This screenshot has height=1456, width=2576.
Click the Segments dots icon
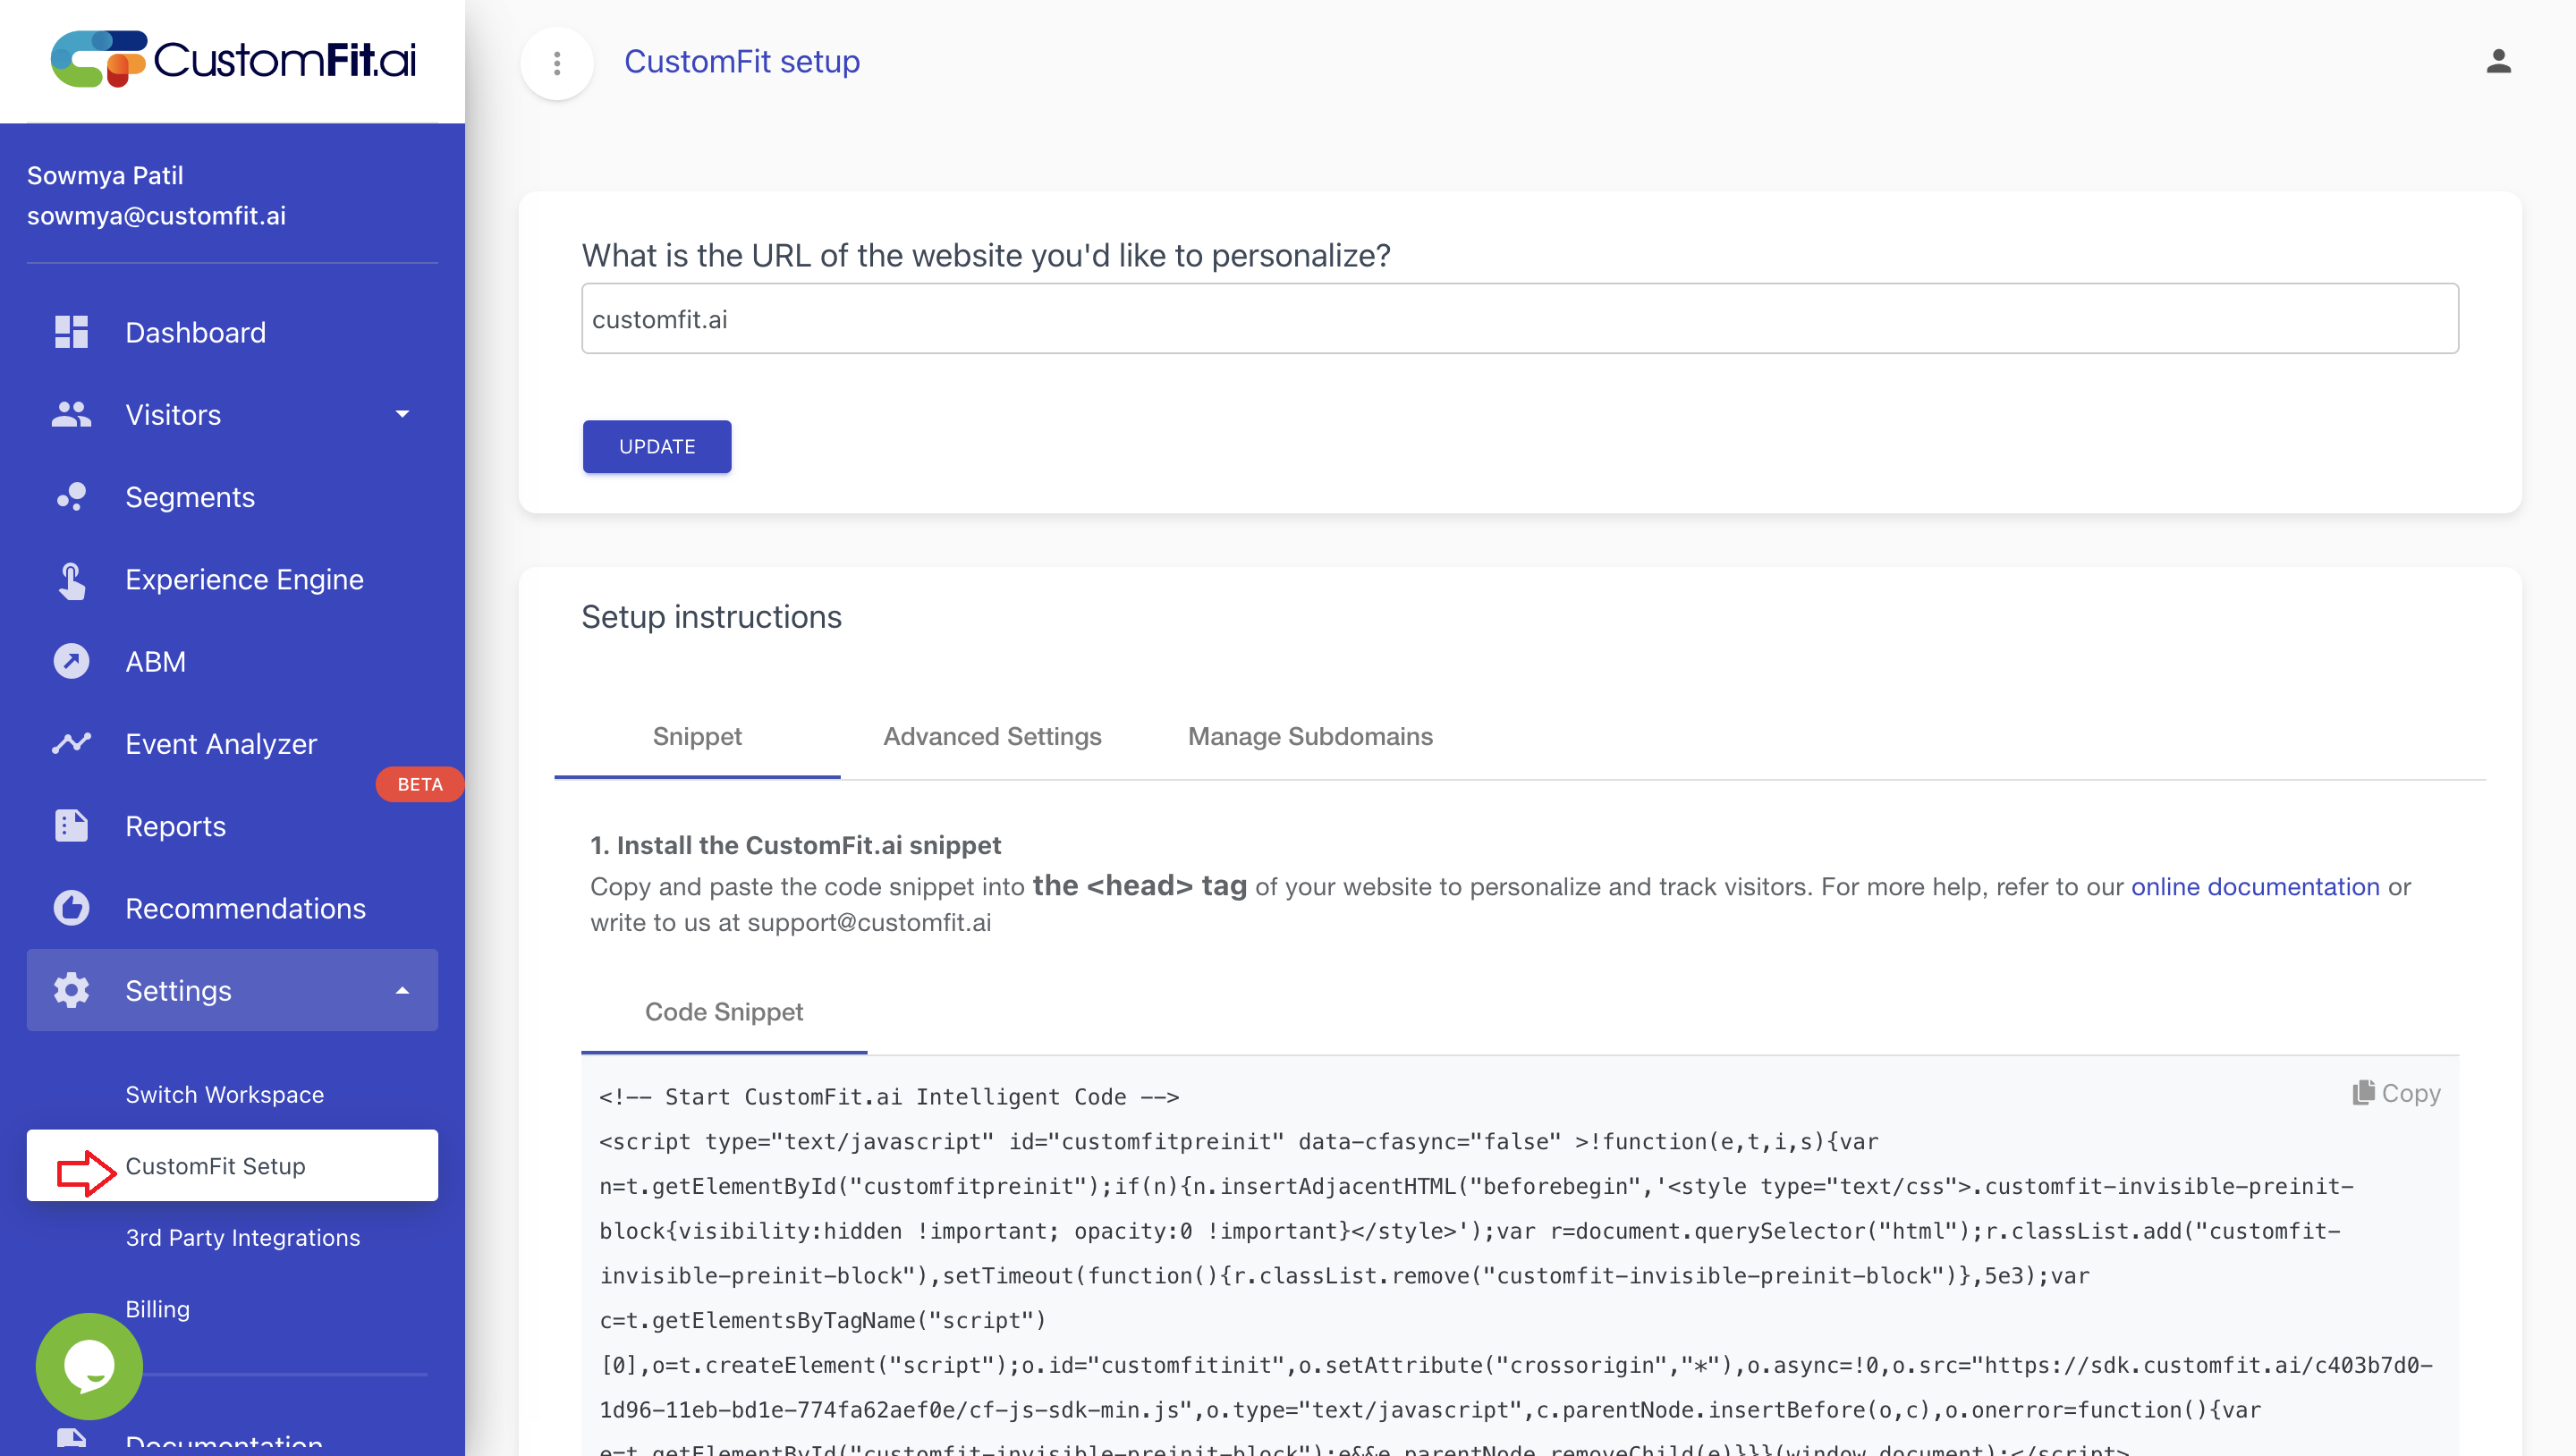71,497
